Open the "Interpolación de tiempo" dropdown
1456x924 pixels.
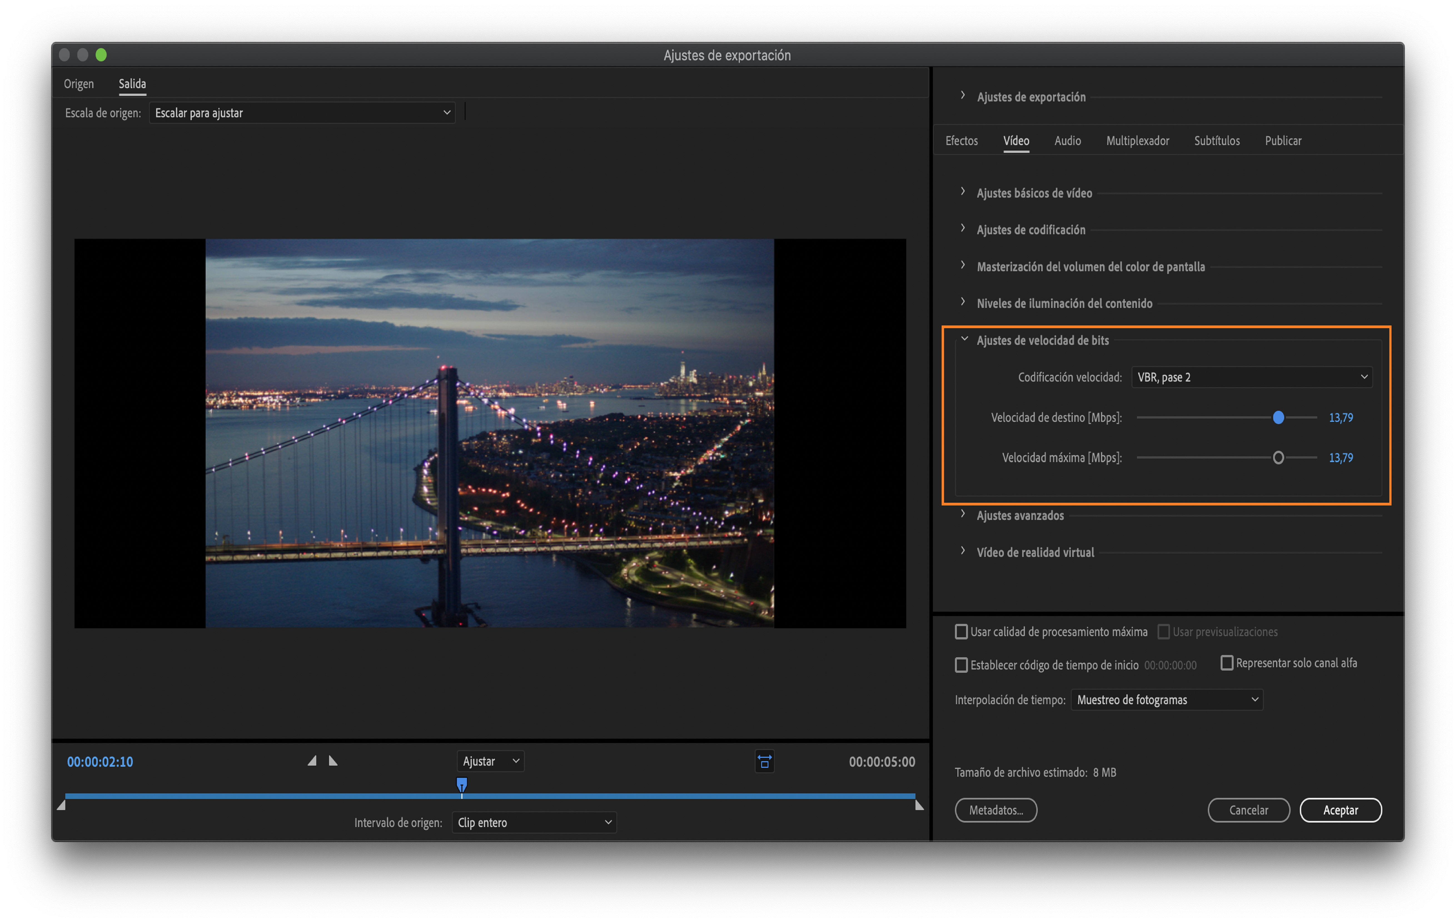(x=1166, y=700)
